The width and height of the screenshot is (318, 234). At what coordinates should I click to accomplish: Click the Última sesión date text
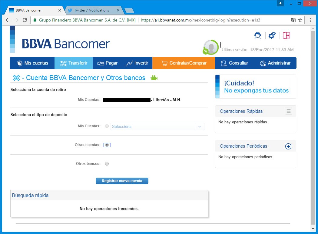tap(257, 50)
